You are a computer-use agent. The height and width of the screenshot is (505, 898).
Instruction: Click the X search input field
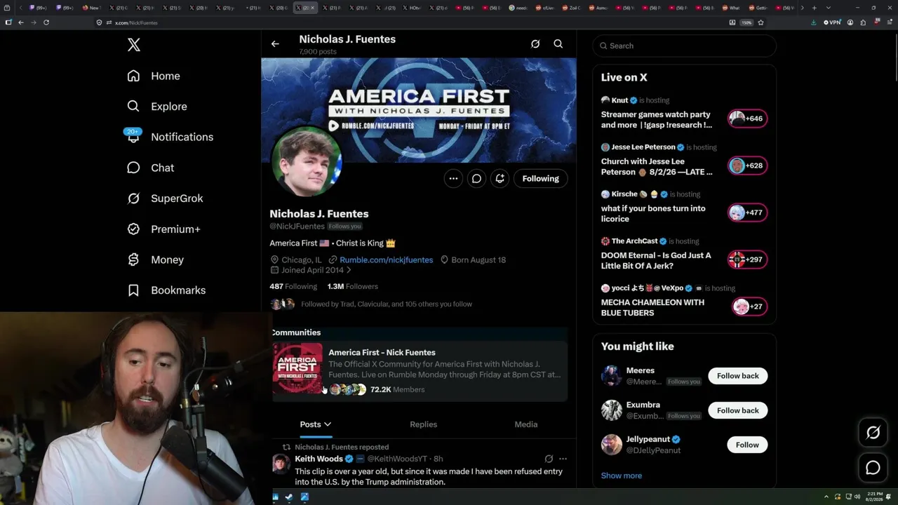tap(685, 46)
